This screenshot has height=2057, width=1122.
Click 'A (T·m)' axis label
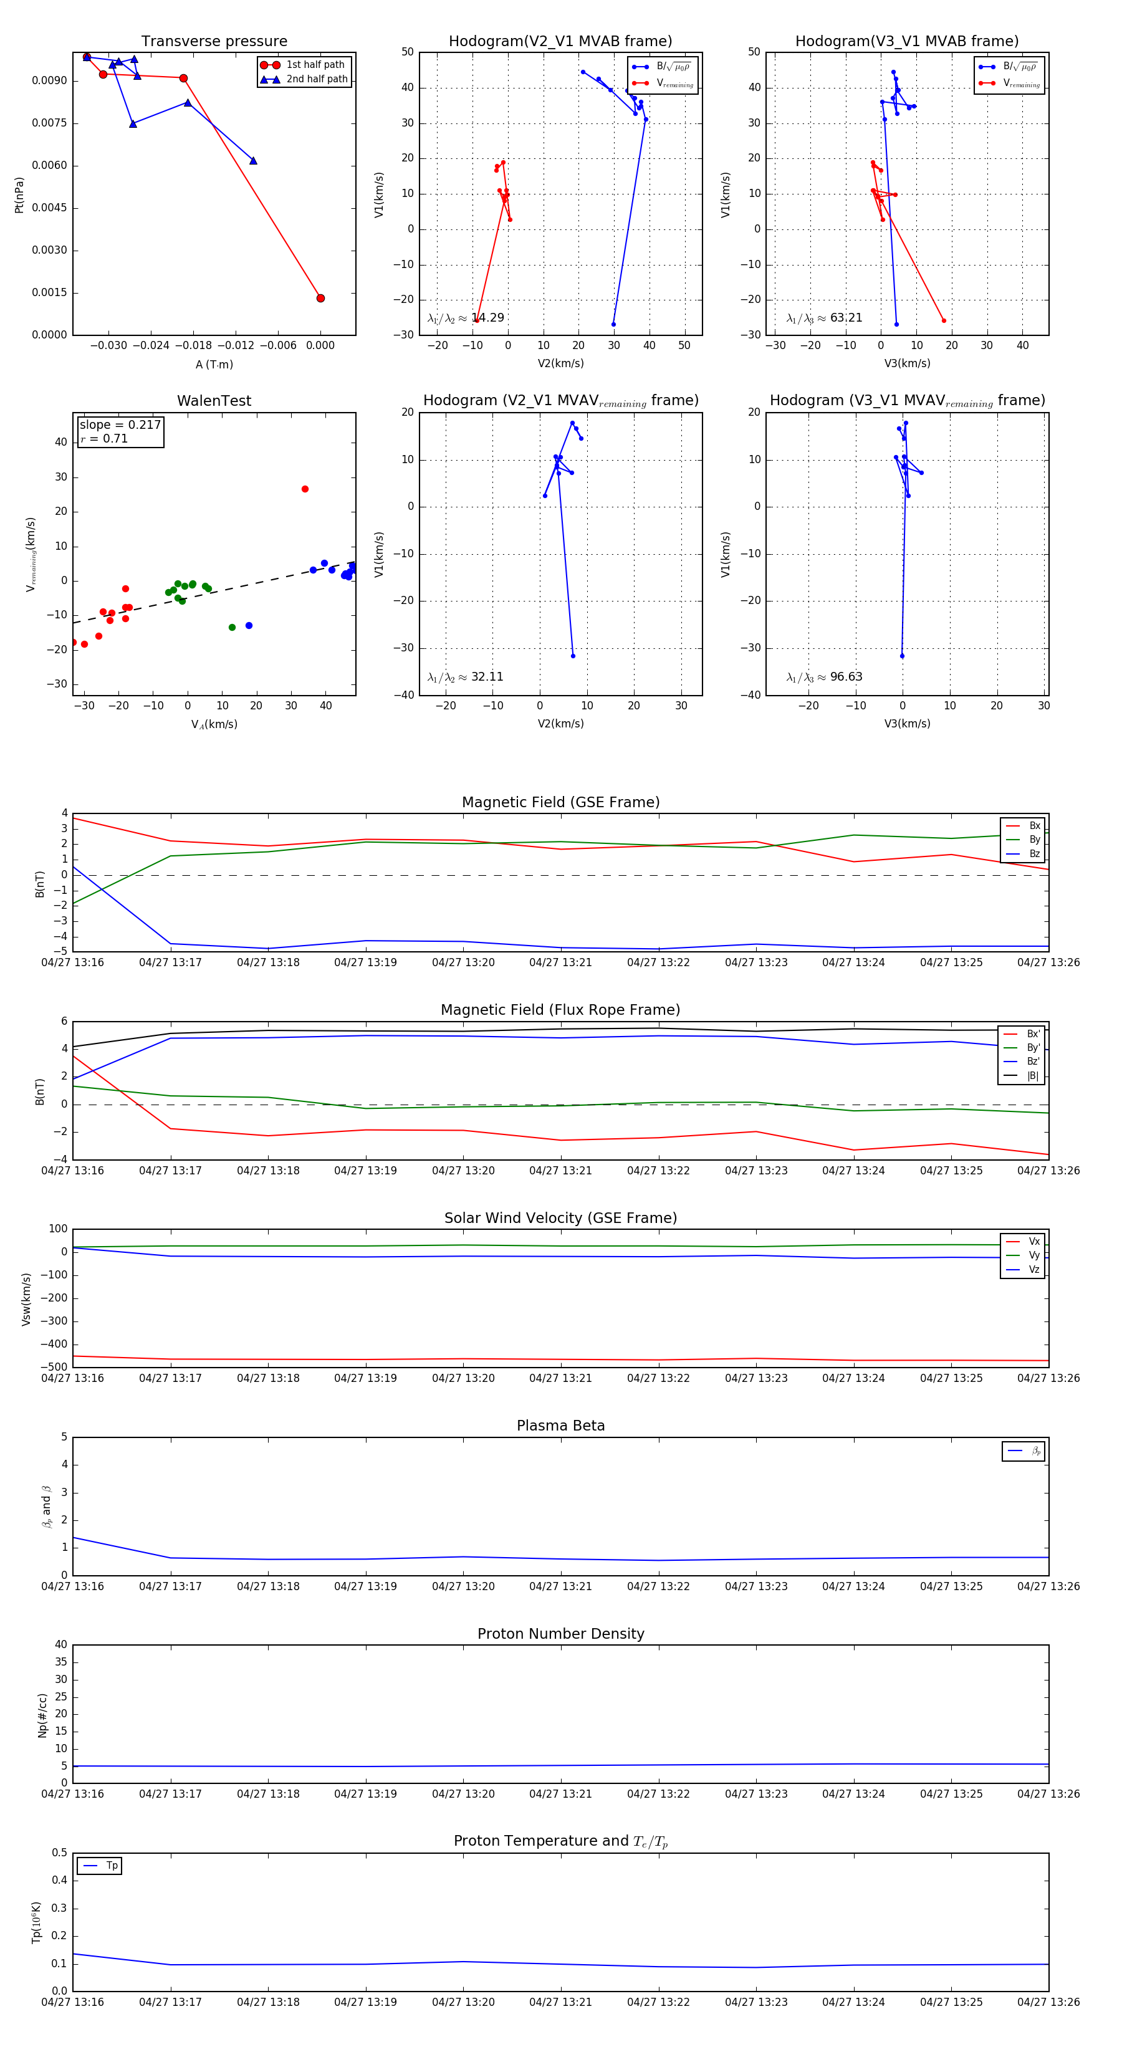coord(214,364)
